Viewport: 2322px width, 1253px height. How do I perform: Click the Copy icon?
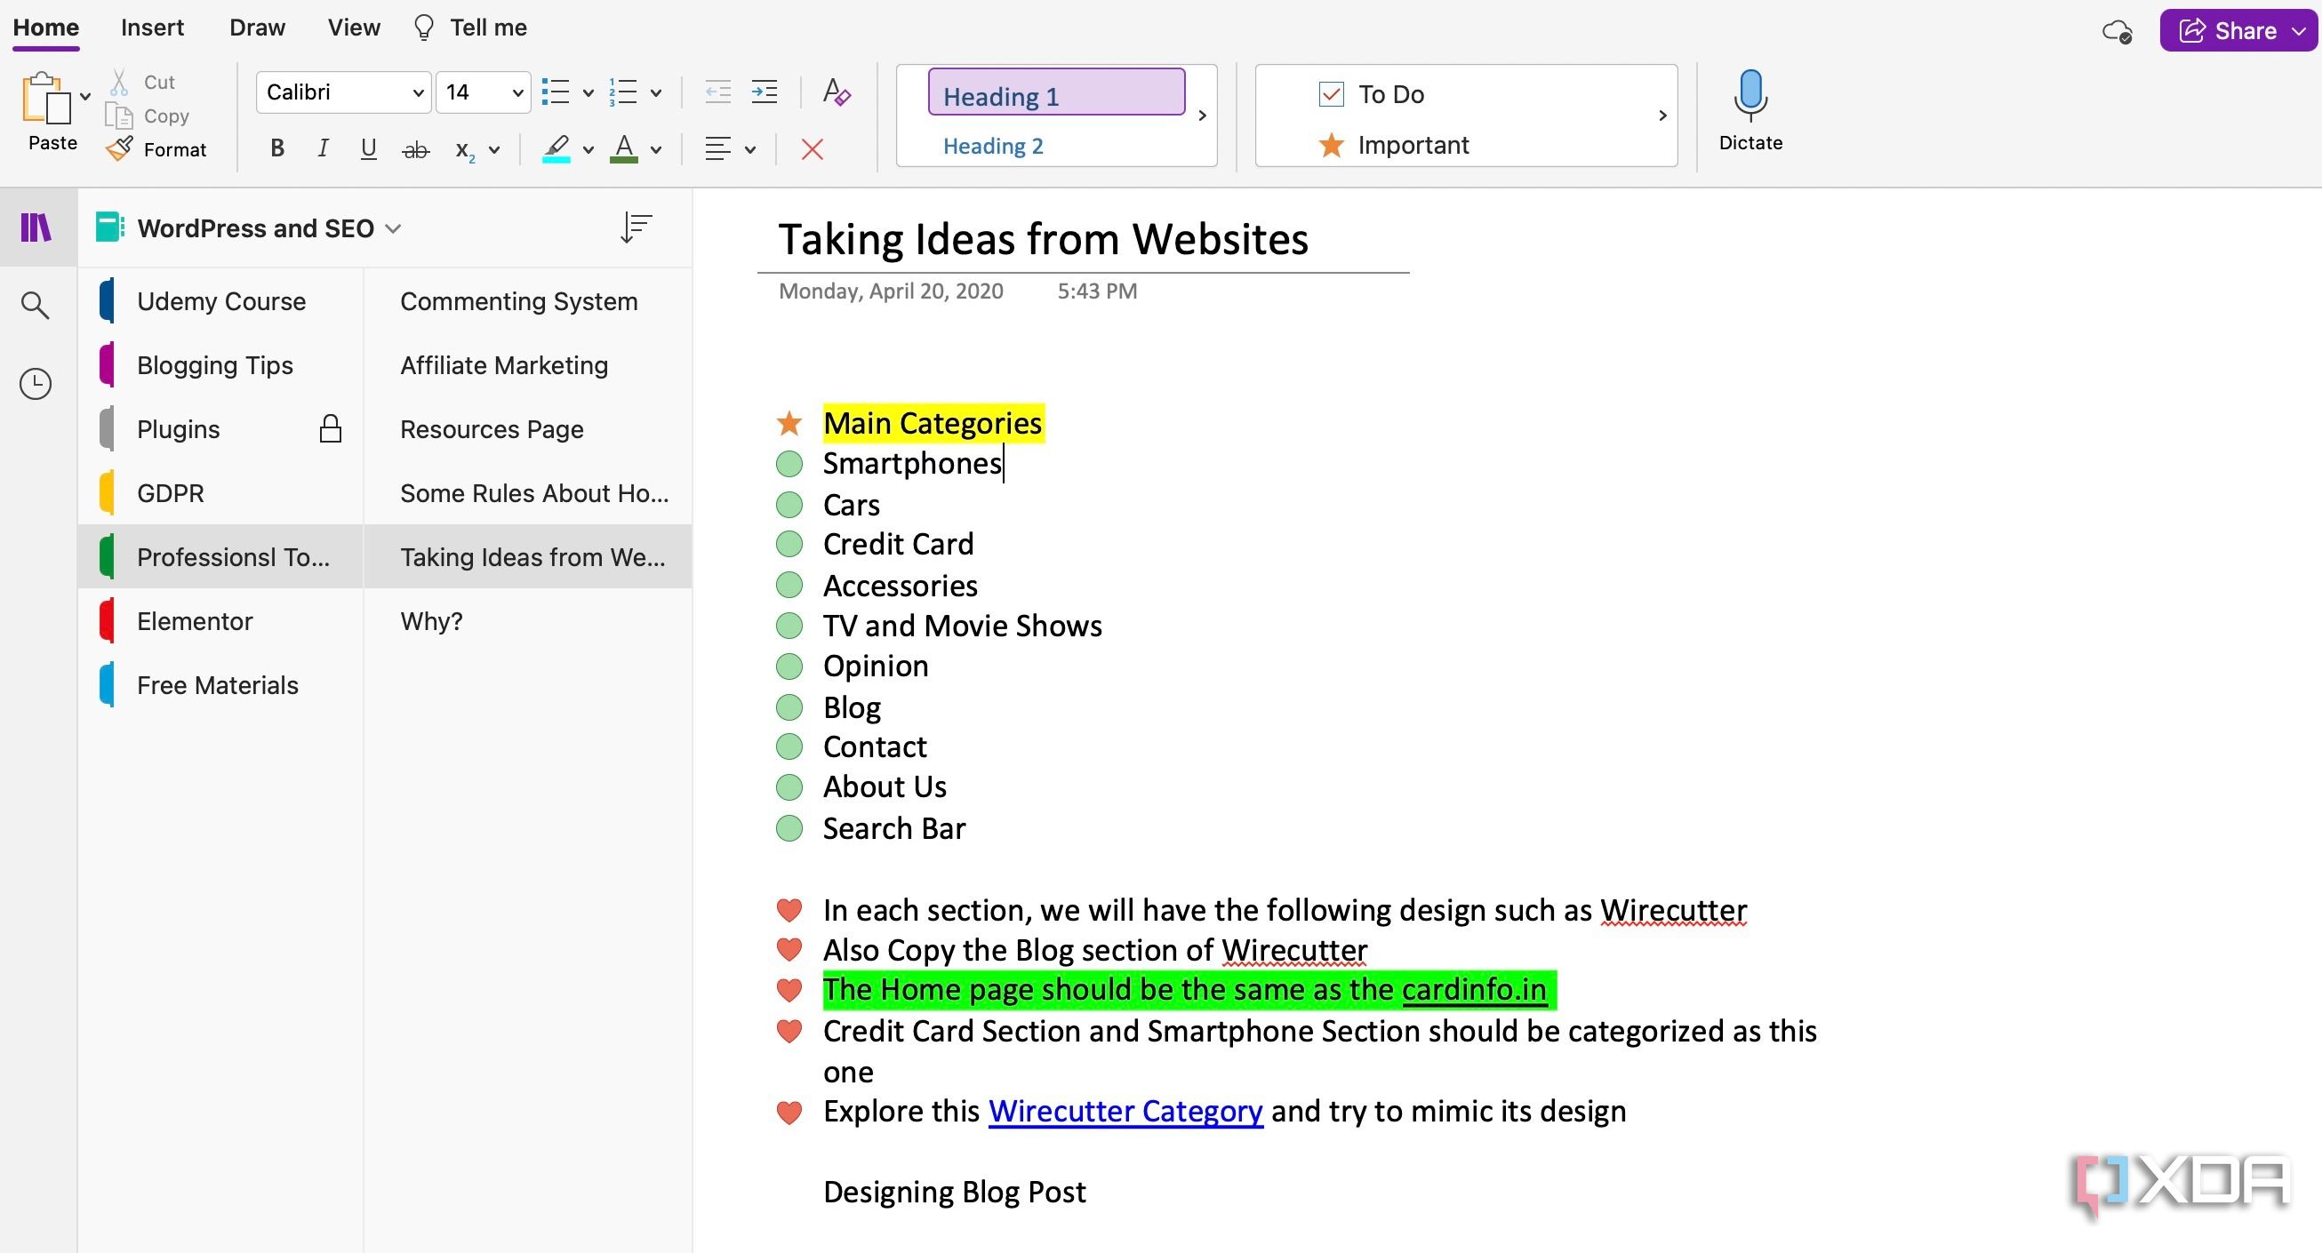click(x=119, y=116)
